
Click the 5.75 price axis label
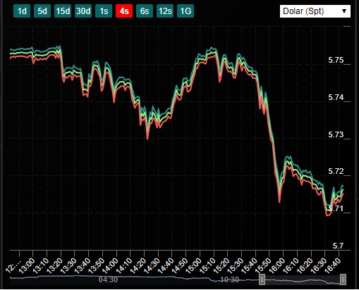(336, 60)
